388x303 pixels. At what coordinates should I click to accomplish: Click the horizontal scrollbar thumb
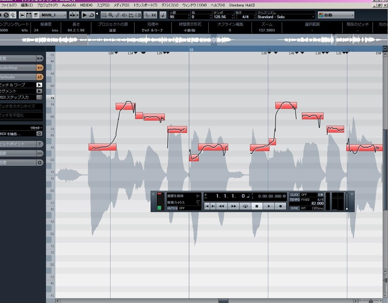click(223, 301)
